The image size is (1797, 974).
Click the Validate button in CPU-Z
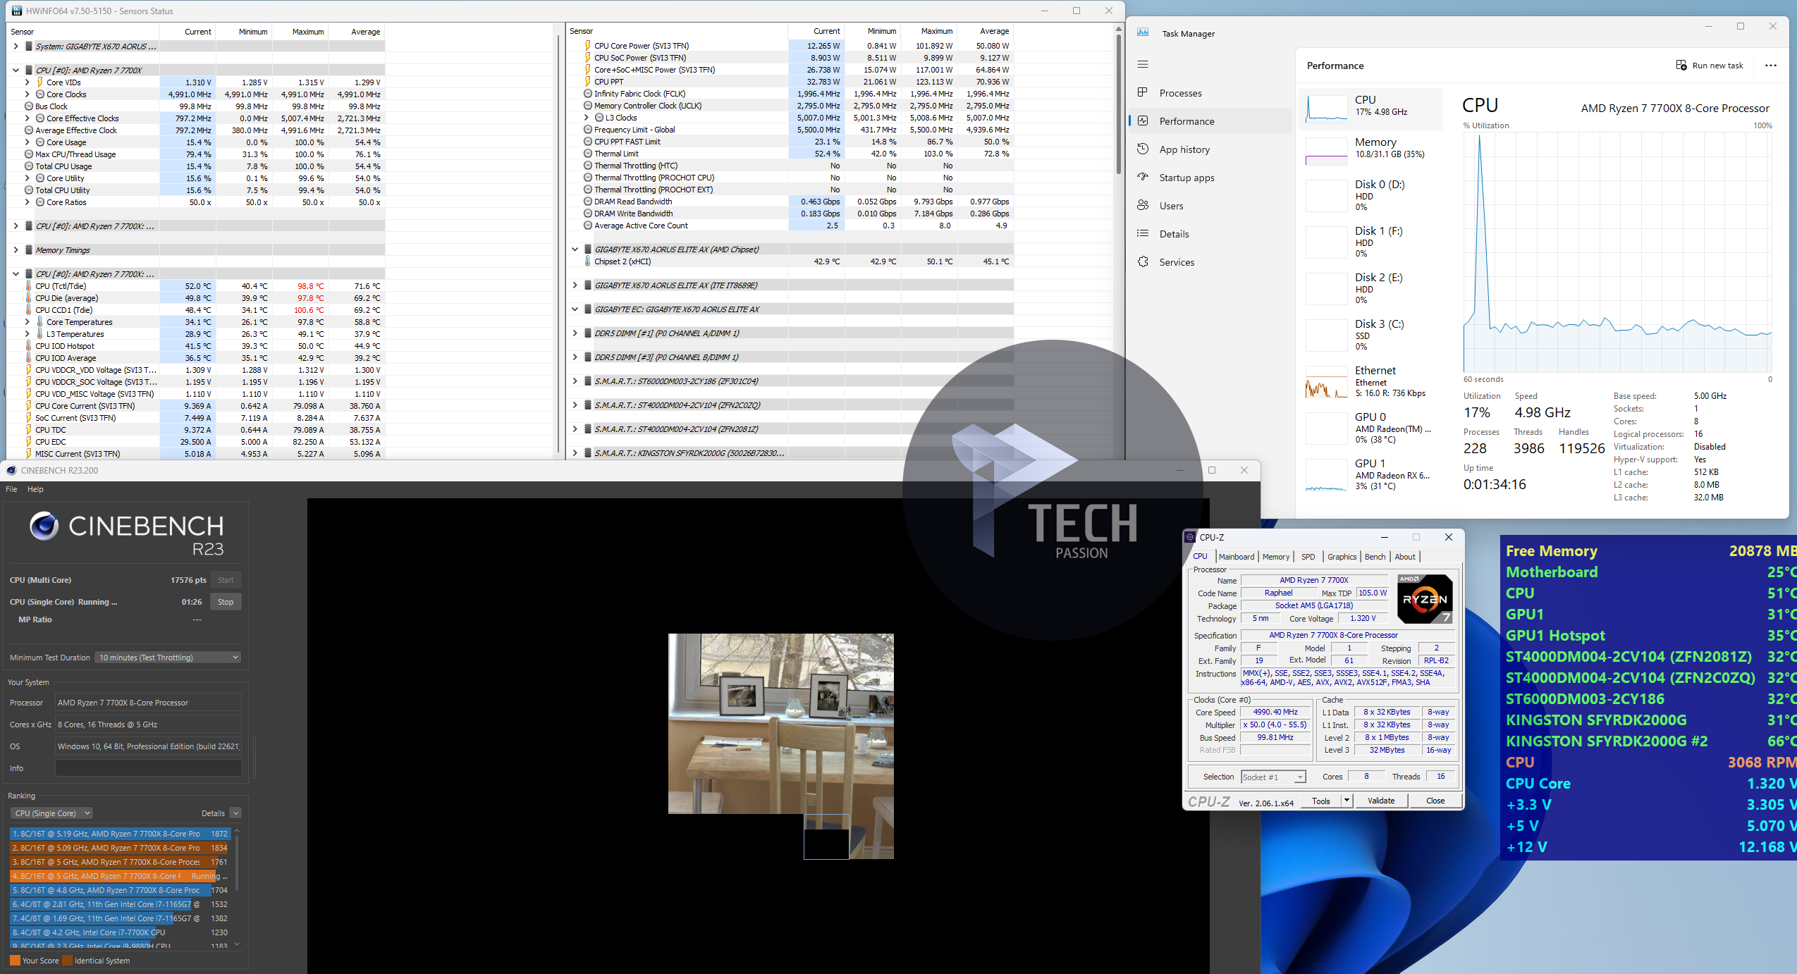(1380, 800)
